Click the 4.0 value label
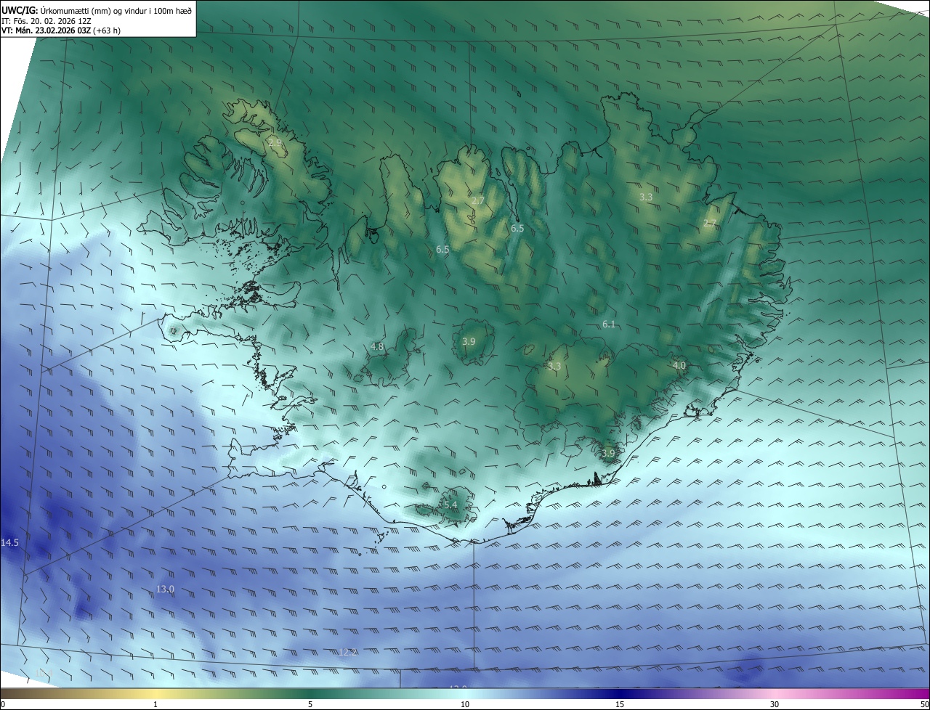This screenshot has width=930, height=710. (x=679, y=365)
